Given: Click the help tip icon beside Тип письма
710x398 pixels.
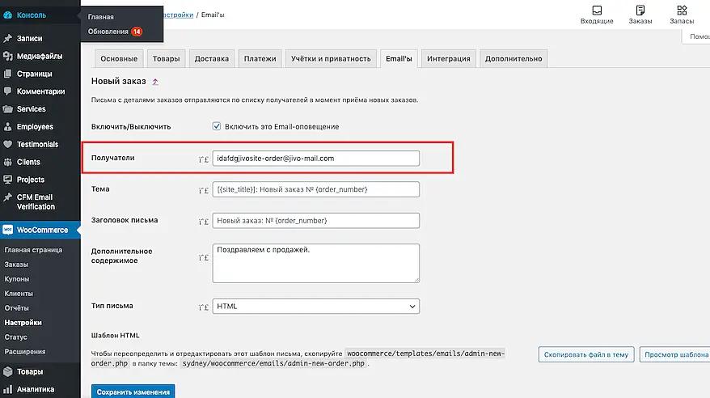Looking at the screenshot, I should pos(204,307).
